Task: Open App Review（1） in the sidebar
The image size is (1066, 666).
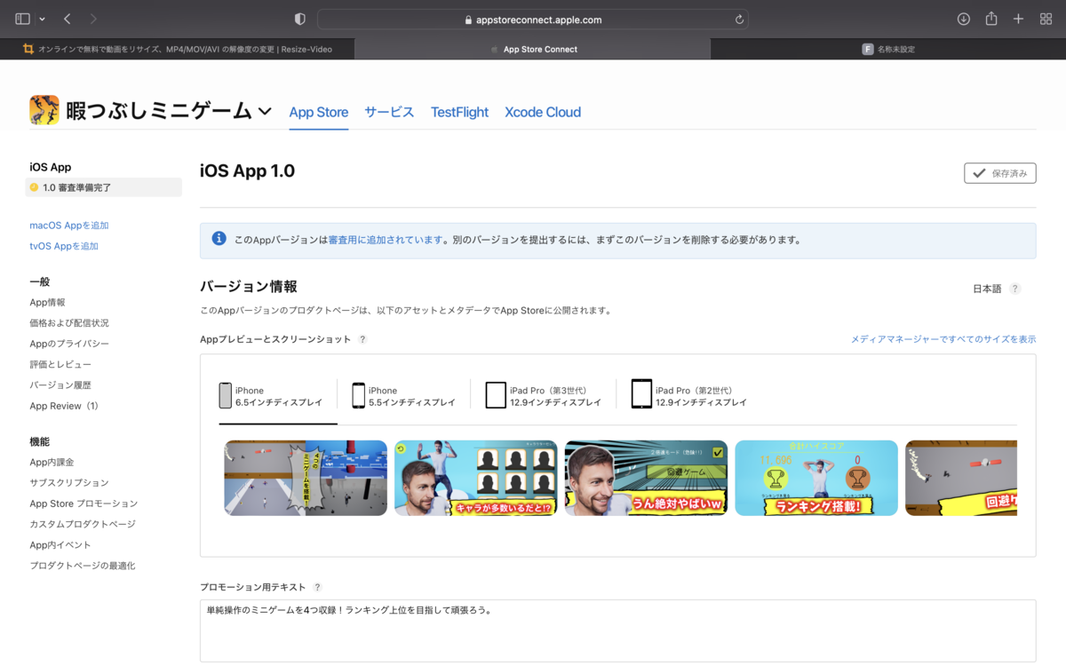Action: click(64, 406)
